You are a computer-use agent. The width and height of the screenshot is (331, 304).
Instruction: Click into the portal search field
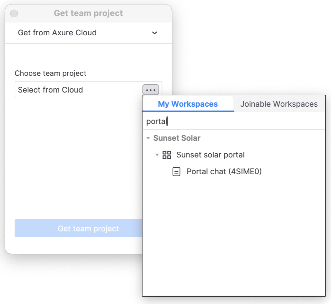pyautogui.click(x=233, y=121)
